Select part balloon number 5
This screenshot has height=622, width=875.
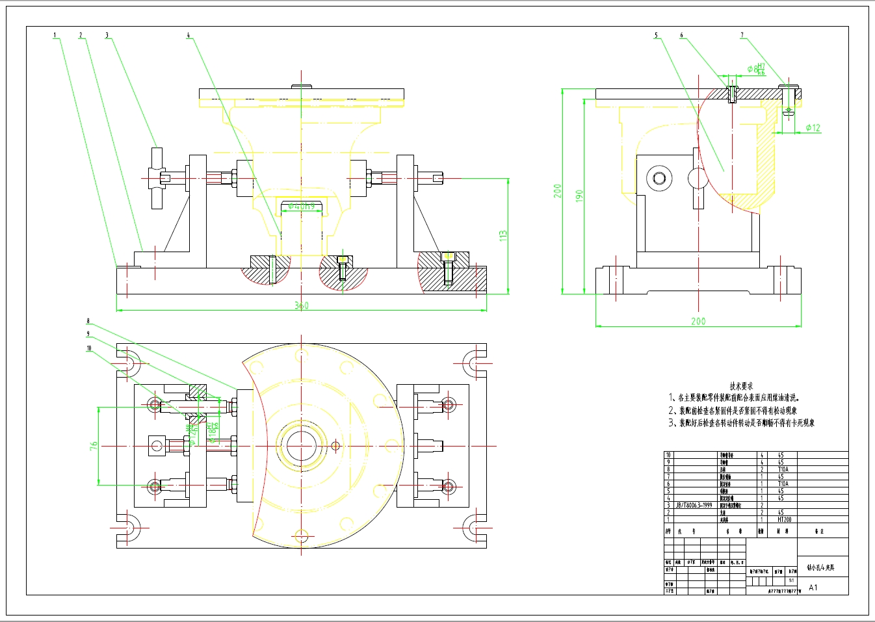point(656,36)
